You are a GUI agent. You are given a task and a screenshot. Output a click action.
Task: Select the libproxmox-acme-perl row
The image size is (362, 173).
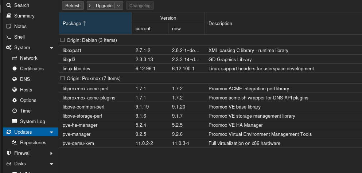point(211,89)
